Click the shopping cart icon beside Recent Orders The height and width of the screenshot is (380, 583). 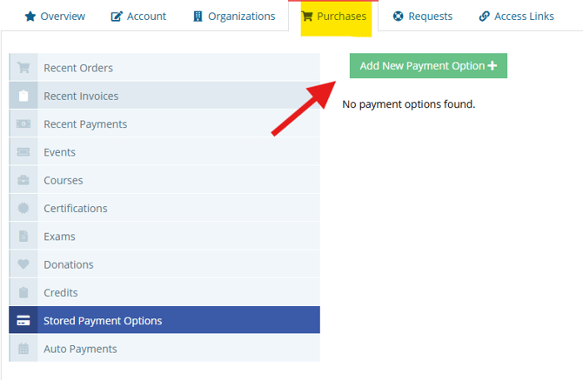23,69
